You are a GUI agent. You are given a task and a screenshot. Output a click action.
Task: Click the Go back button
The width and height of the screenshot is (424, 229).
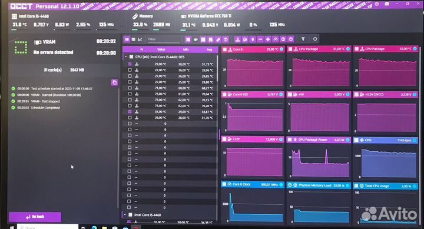[35, 217]
